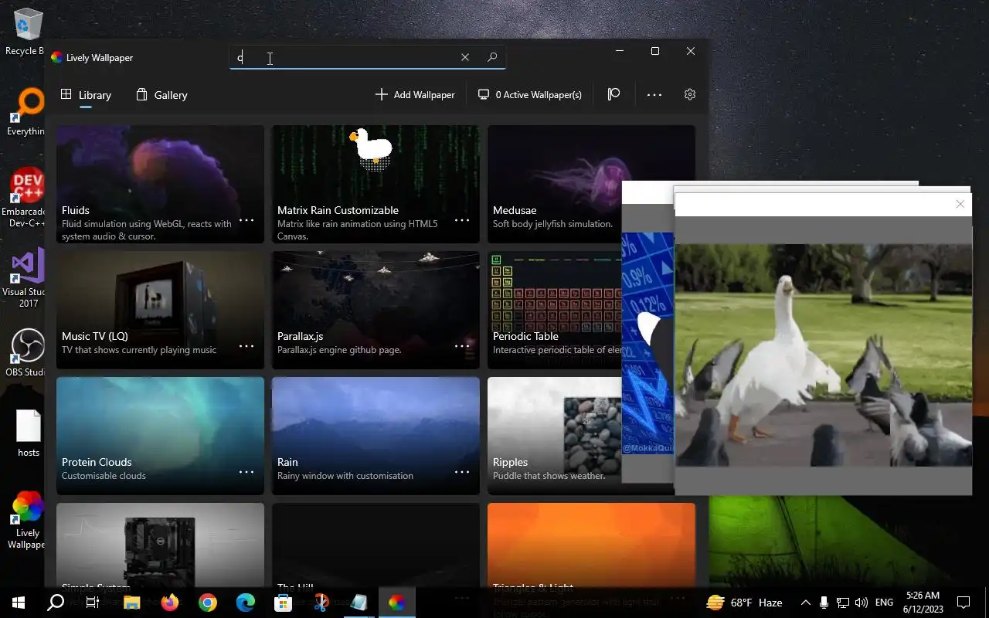Open options menu for Matrix Rain Customizable
This screenshot has height=618, width=989.
(462, 220)
